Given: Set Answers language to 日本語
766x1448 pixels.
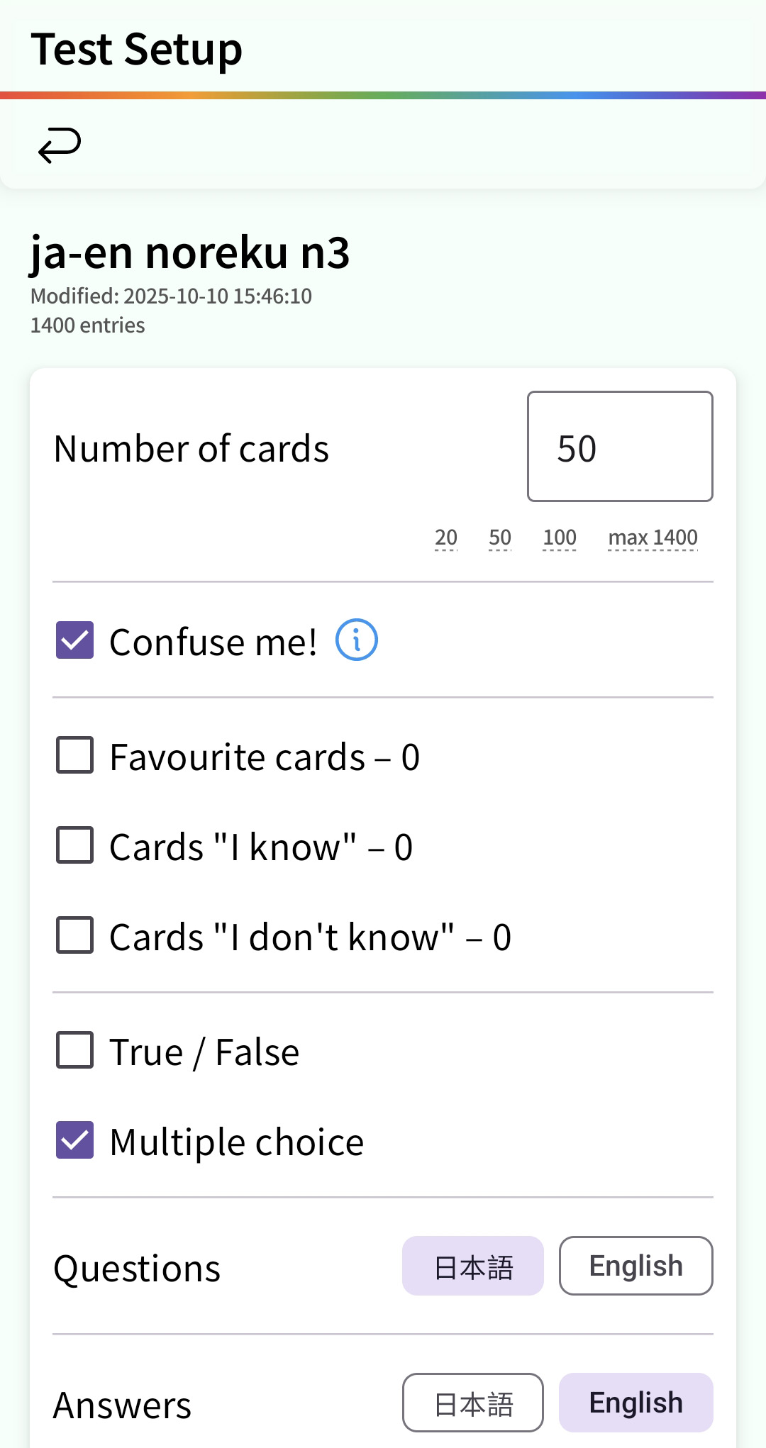Looking at the screenshot, I should coord(473,1403).
